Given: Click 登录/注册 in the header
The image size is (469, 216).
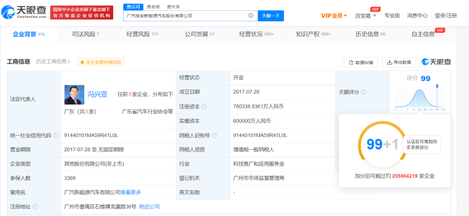Looking at the screenshot, I should point(446,16).
